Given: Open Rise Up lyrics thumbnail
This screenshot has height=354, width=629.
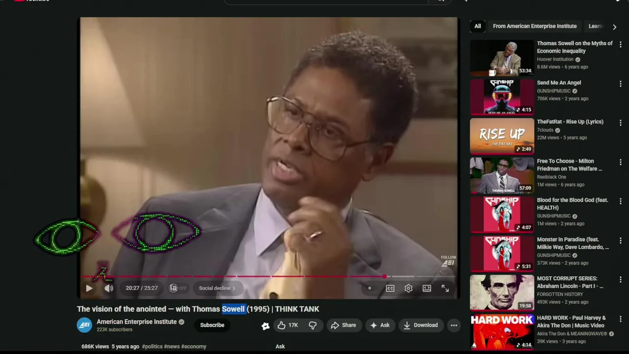Looking at the screenshot, I should coord(502,136).
